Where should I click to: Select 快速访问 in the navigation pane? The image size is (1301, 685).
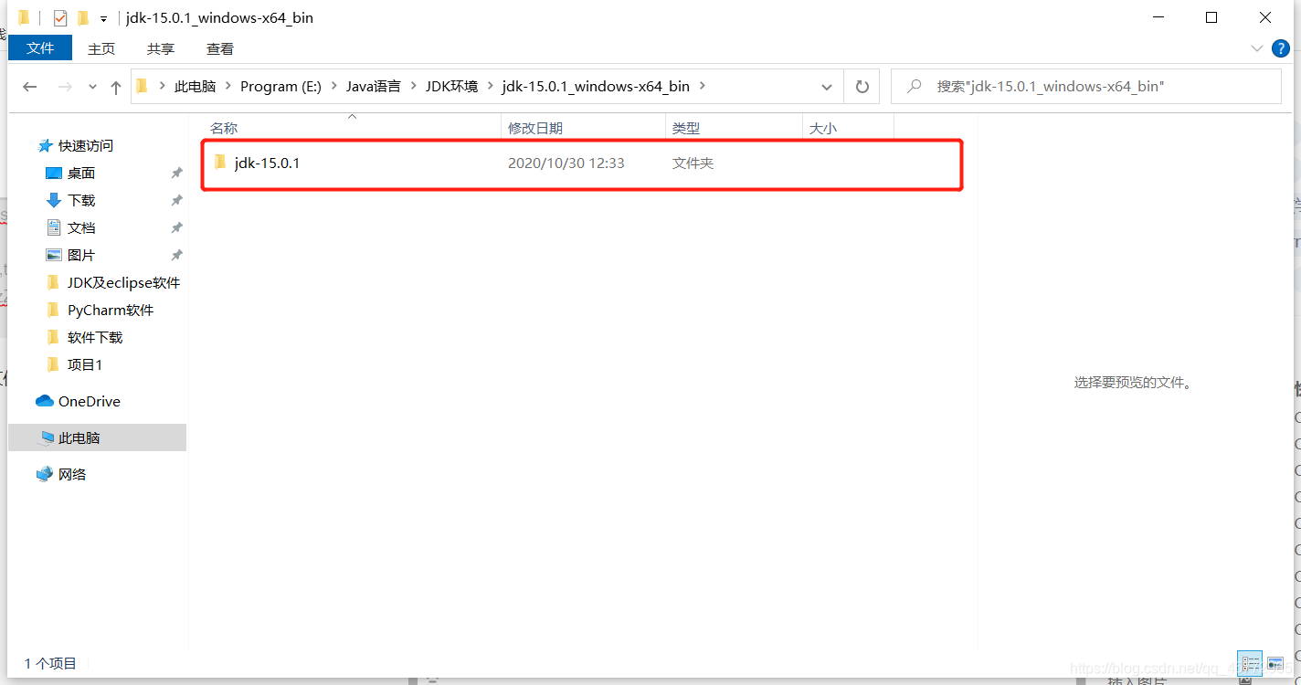(x=86, y=146)
